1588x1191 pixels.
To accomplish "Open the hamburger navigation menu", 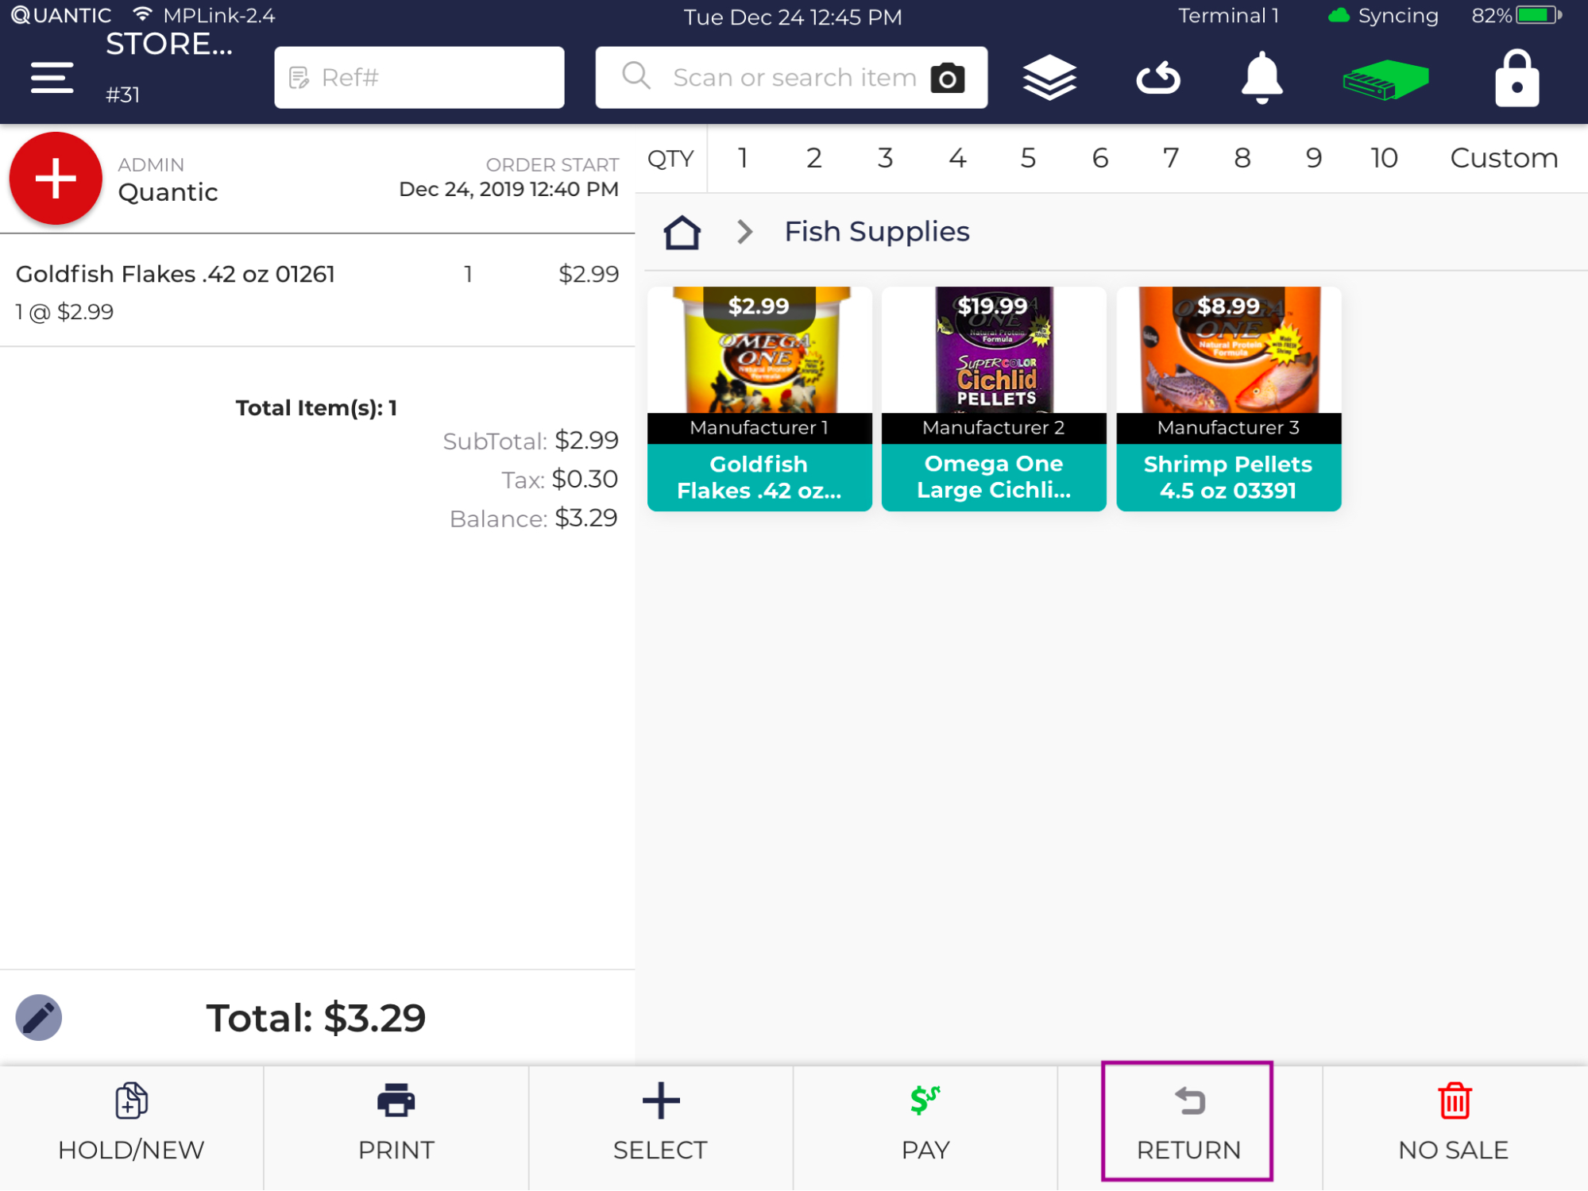I will [x=51, y=77].
